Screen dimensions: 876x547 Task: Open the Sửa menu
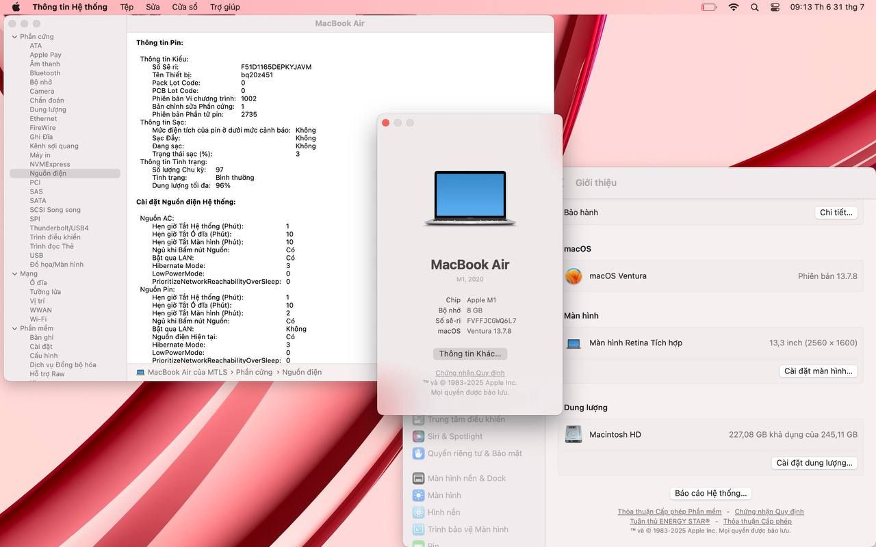click(153, 7)
